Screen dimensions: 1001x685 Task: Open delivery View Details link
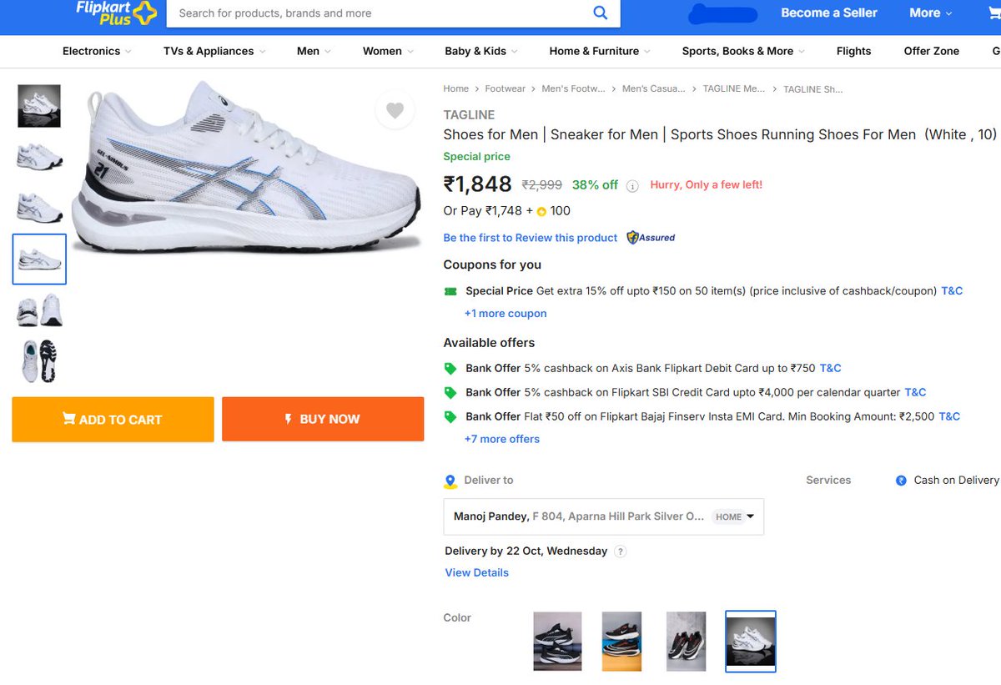(x=477, y=572)
